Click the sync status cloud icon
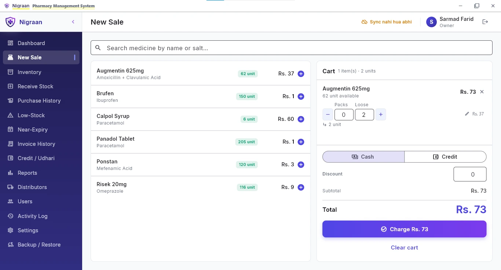The image size is (501, 270). (364, 22)
